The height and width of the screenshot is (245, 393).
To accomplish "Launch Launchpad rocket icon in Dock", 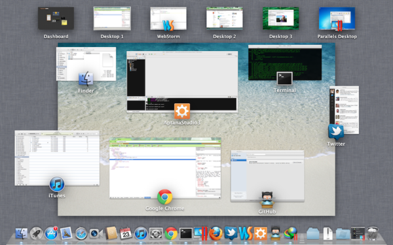I will point(36,233).
